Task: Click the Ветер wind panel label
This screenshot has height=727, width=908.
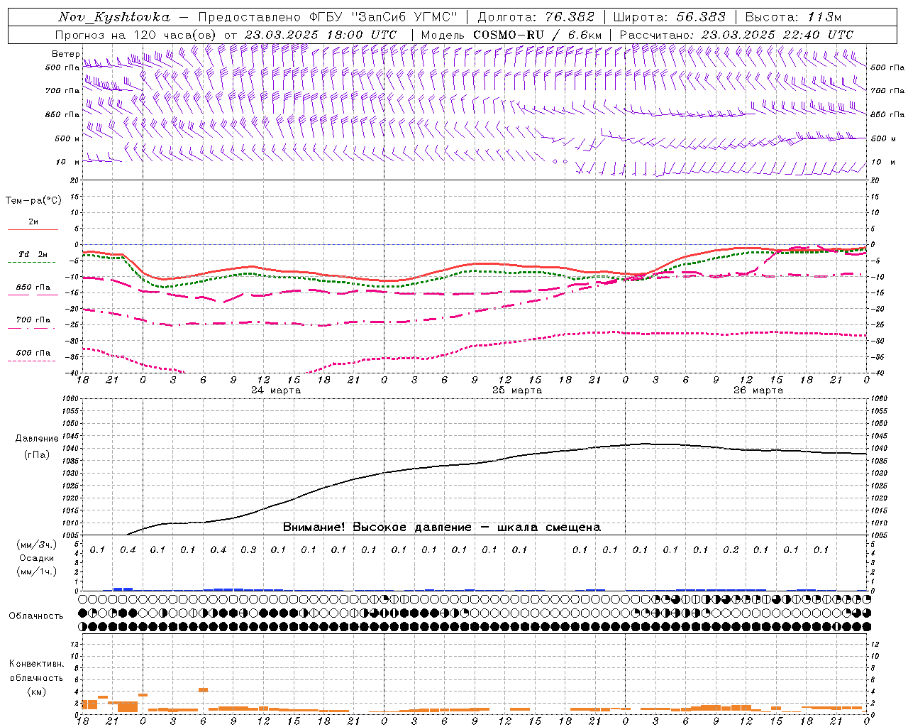Action: pos(65,54)
